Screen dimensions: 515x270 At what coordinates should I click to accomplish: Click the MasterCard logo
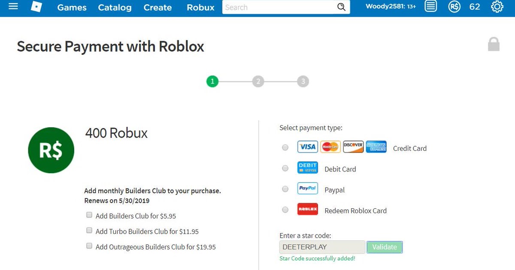pos(330,147)
